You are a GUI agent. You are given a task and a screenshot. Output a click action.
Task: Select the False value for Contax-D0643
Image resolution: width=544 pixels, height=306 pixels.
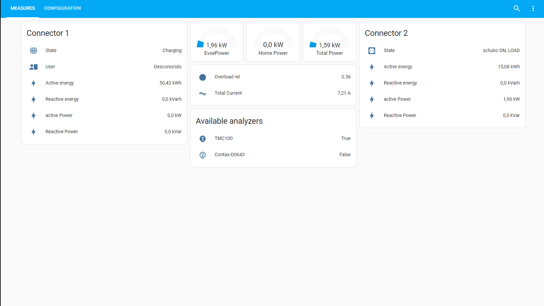(345, 155)
